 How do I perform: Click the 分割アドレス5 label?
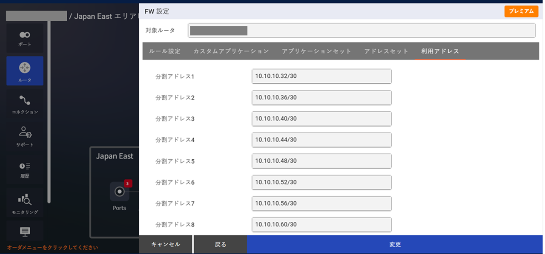175,161
